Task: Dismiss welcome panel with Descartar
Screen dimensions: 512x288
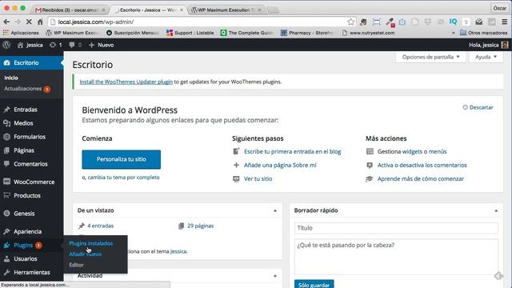Action: pos(478,107)
